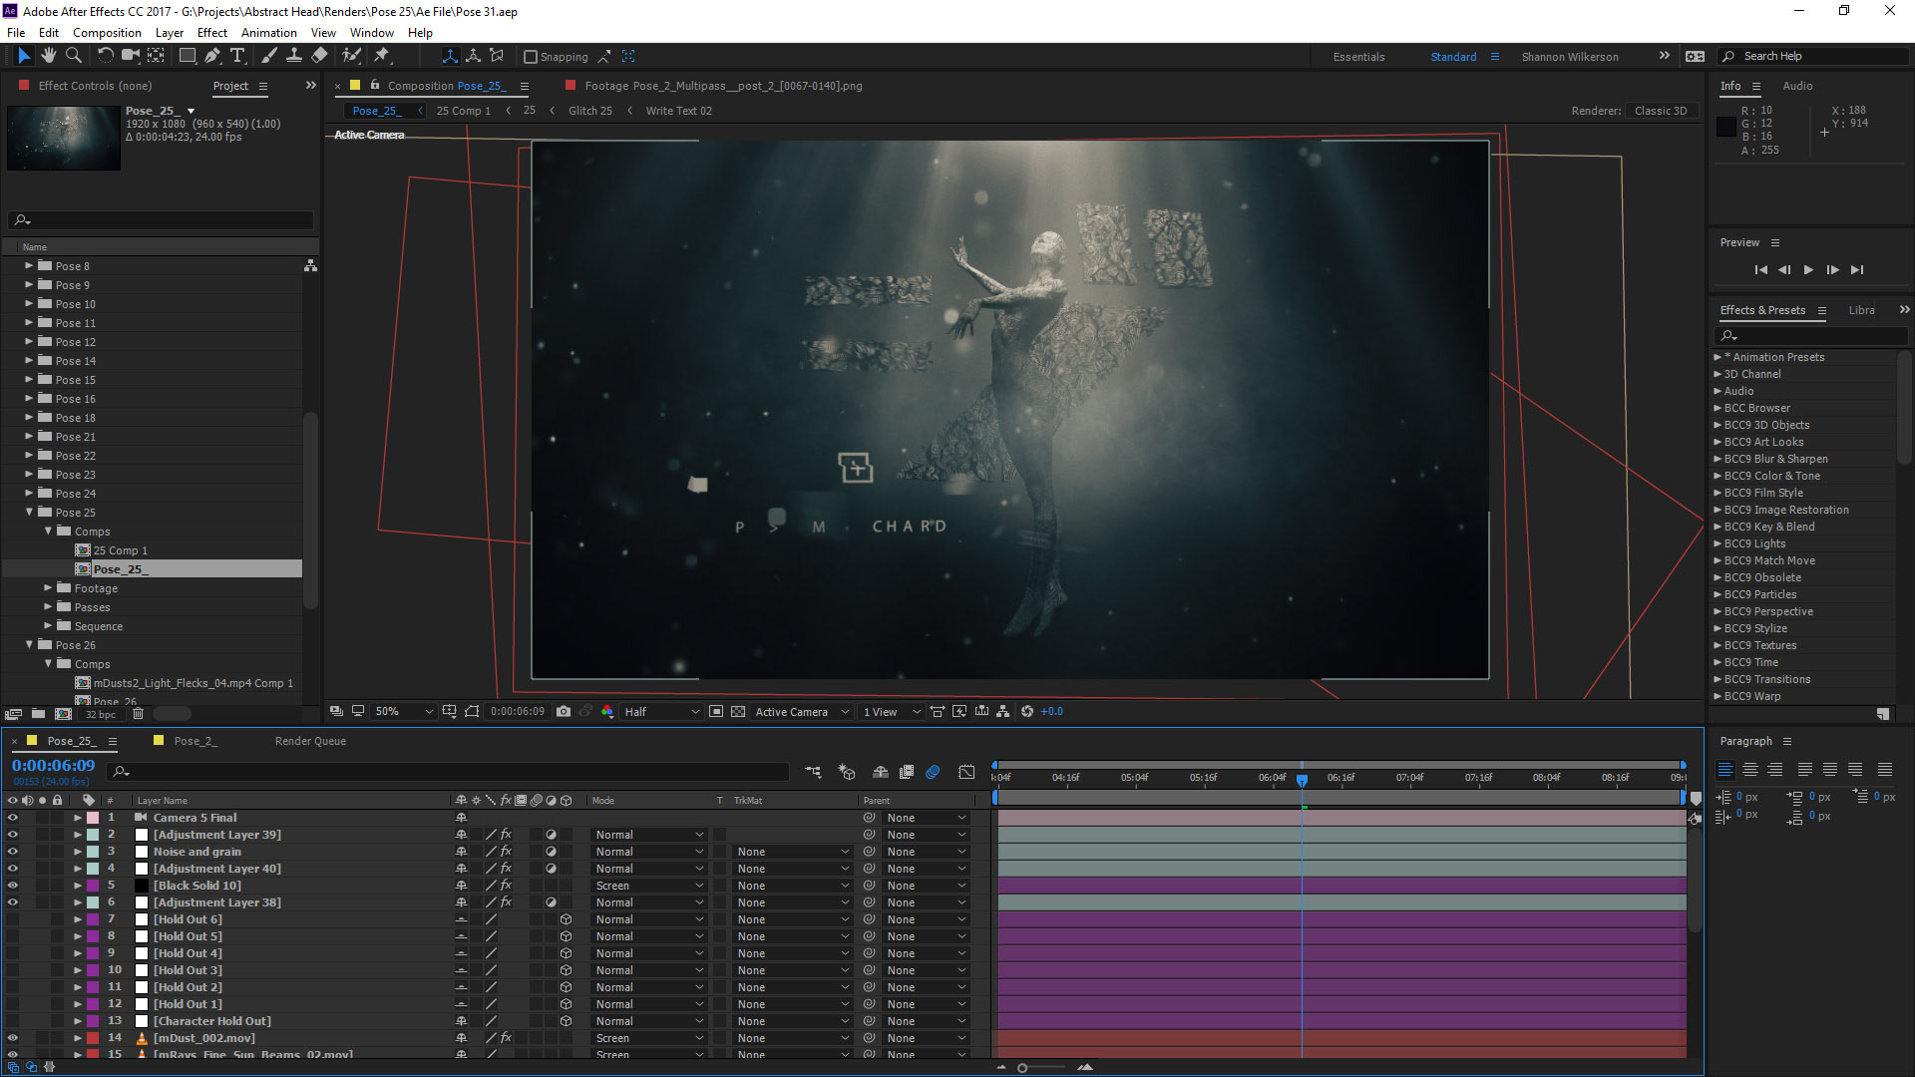The image size is (1915, 1077).
Task: Select the Puppet Pin tool
Action: point(382,56)
